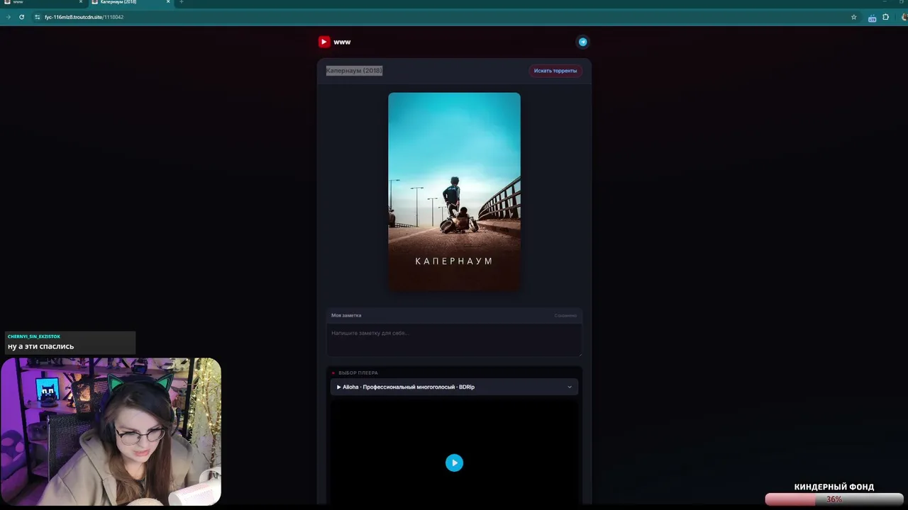Screen dimensions: 908x510
Task: Click the "www" site name link
Action: (x=342, y=42)
